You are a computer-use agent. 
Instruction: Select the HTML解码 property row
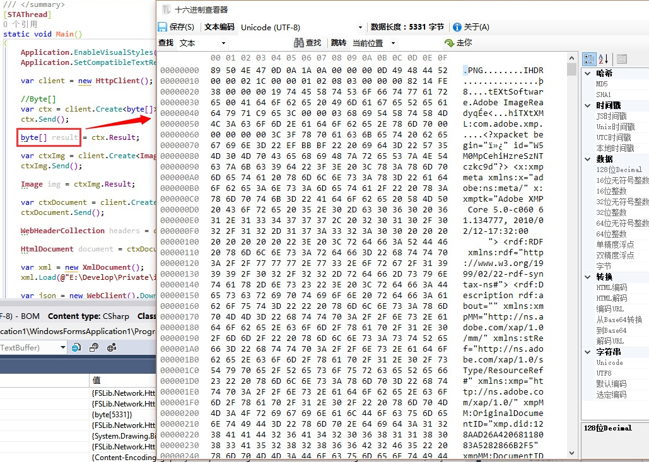(x=621, y=298)
